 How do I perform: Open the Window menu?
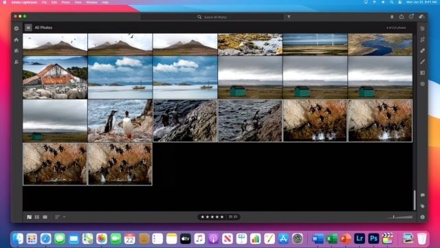91,2
